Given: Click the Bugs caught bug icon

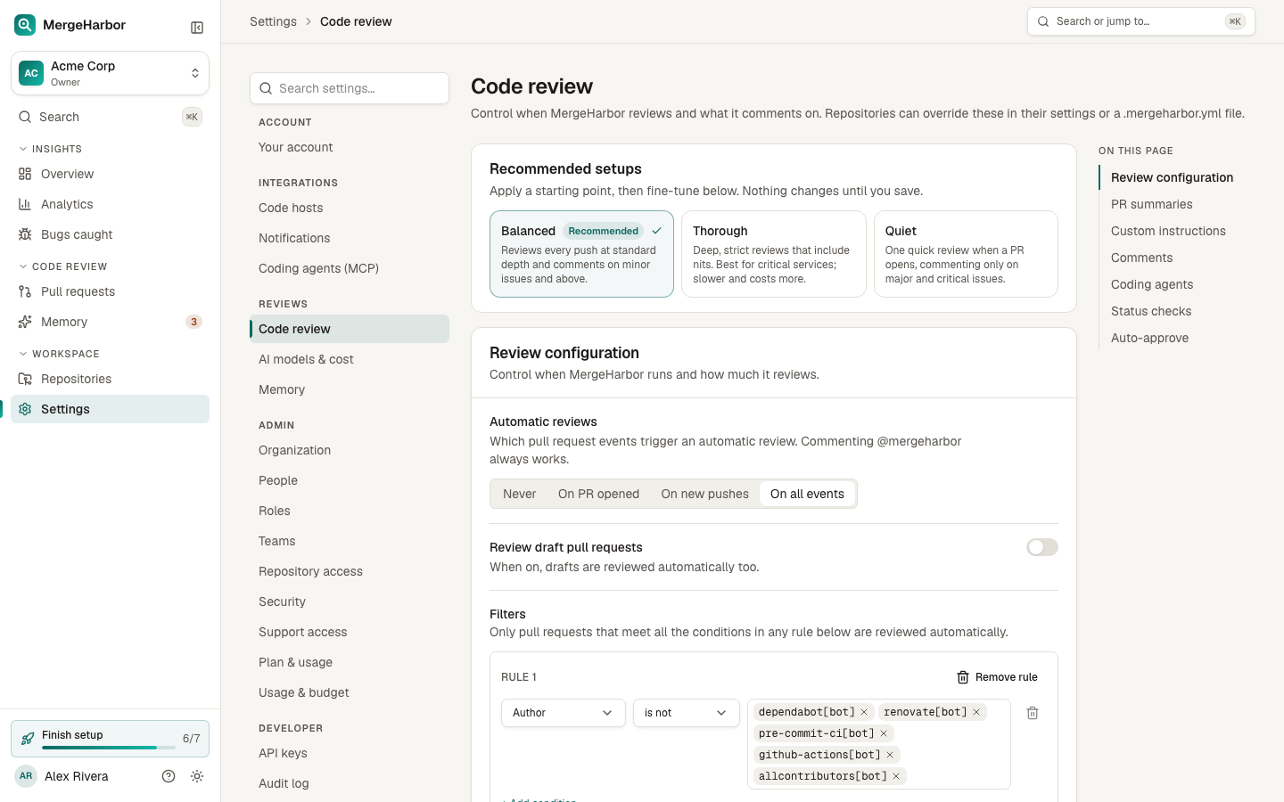Looking at the screenshot, I should (25, 234).
